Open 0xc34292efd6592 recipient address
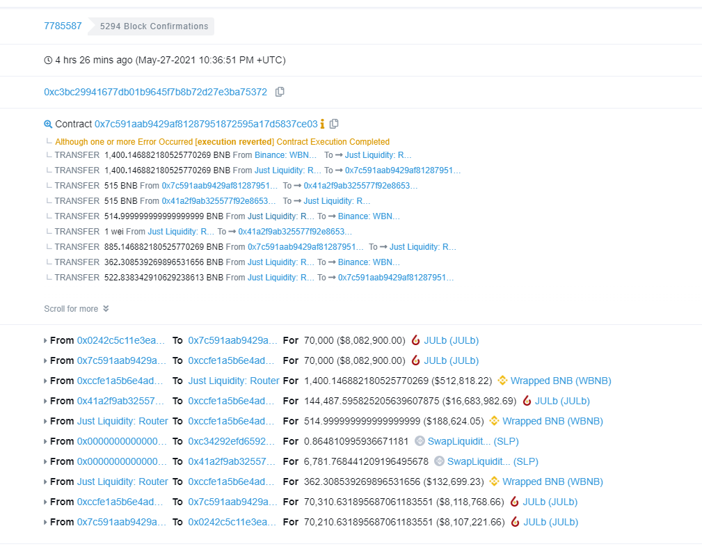 [232, 441]
